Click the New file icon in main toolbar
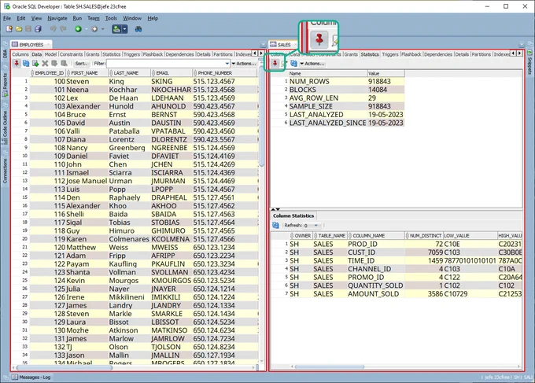The height and width of the screenshot is (383, 535). point(9,29)
